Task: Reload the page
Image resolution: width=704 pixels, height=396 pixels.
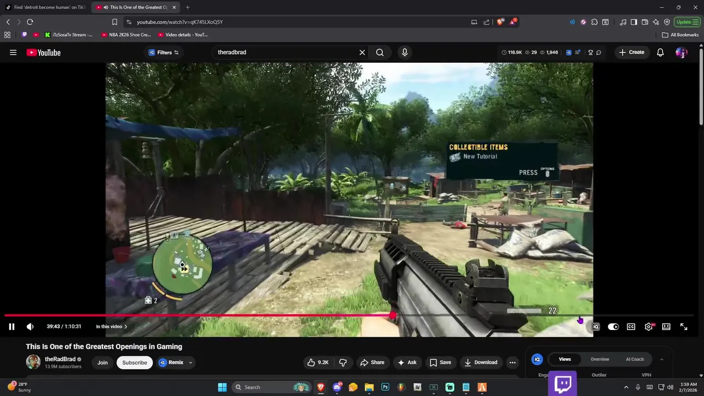Action: [x=30, y=22]
